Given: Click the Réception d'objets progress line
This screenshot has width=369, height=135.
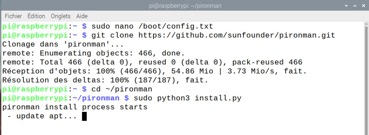Looking at the screenshot, I should click(154, 71).
